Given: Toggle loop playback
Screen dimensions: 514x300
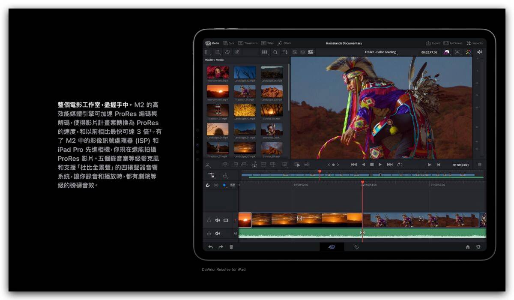Looking at the screenshot, I should click(400, 165).
